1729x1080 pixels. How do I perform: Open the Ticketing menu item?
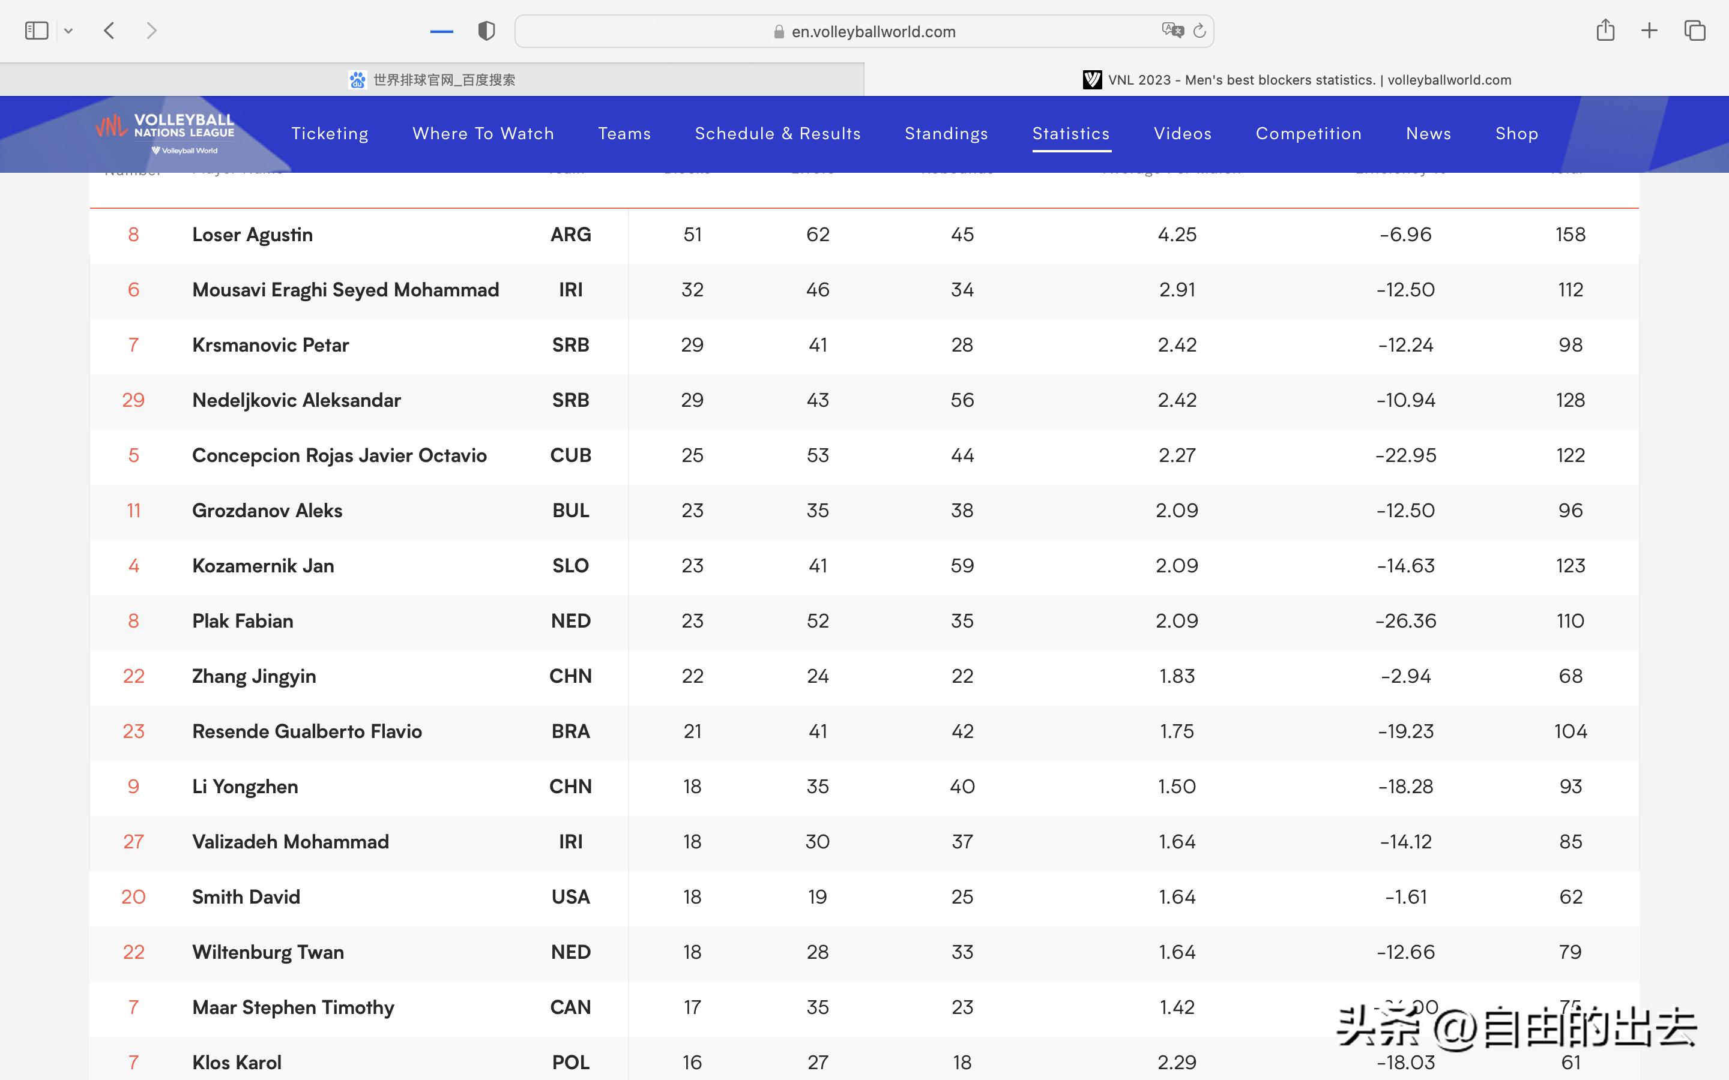click(330, 134)
